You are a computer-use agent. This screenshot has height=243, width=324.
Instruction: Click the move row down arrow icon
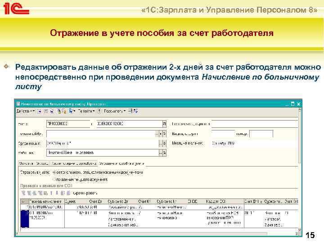click(x=57, y=193)
